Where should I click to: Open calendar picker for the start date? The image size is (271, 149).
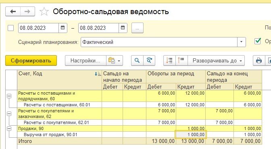[63, 28]
